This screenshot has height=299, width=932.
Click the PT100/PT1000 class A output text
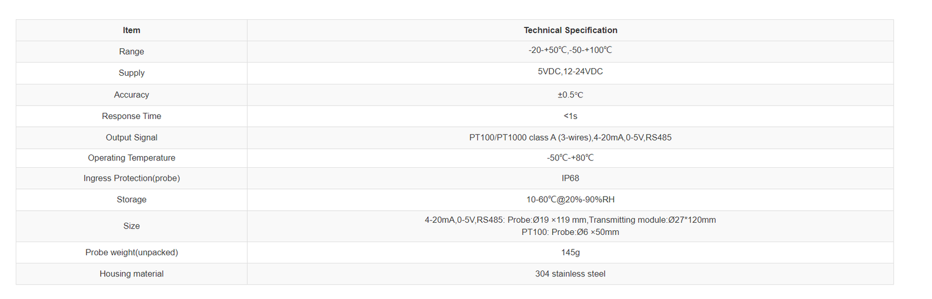pyautogui.click(x=570, y=138)
